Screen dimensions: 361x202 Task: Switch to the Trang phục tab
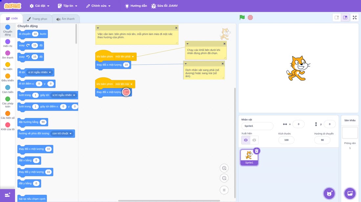click(x=37, y=19)
